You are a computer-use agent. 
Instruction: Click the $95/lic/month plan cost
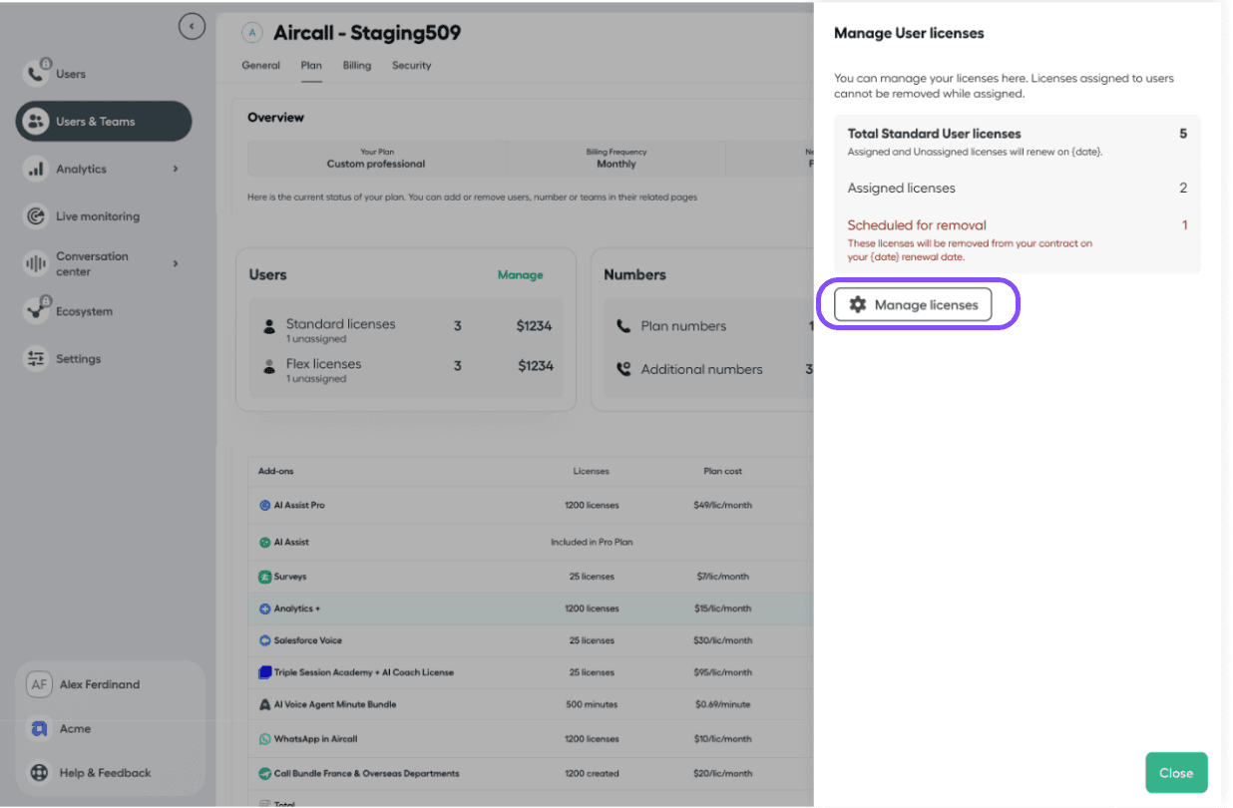point(723,672)
